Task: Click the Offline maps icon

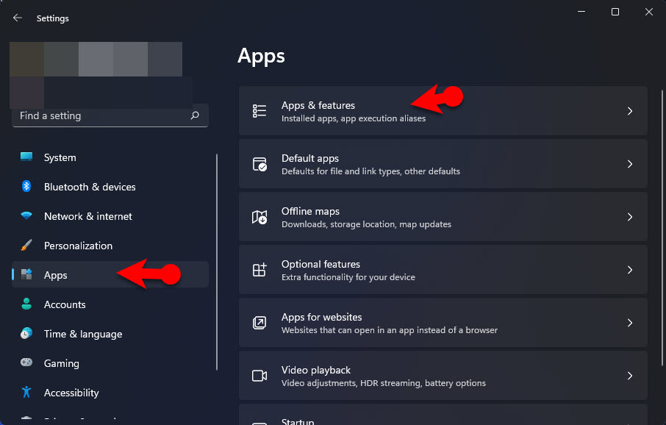Action: [259, 217]
